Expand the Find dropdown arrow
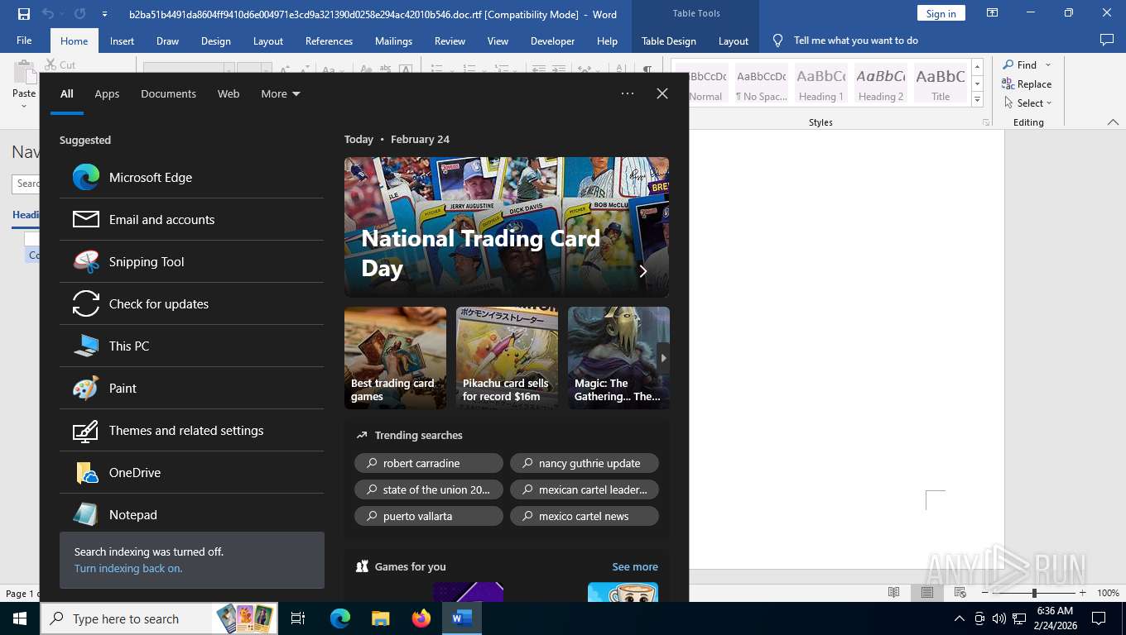 coord(1048,64)
